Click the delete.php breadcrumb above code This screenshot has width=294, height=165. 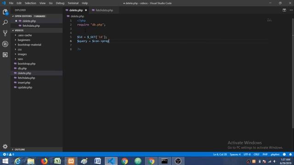tap(77, 16)
